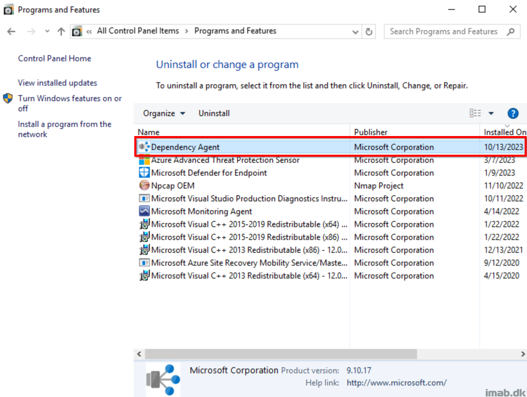Click the Visual C++ 2013 (x64) icon
527x397 pixels.
144,275
